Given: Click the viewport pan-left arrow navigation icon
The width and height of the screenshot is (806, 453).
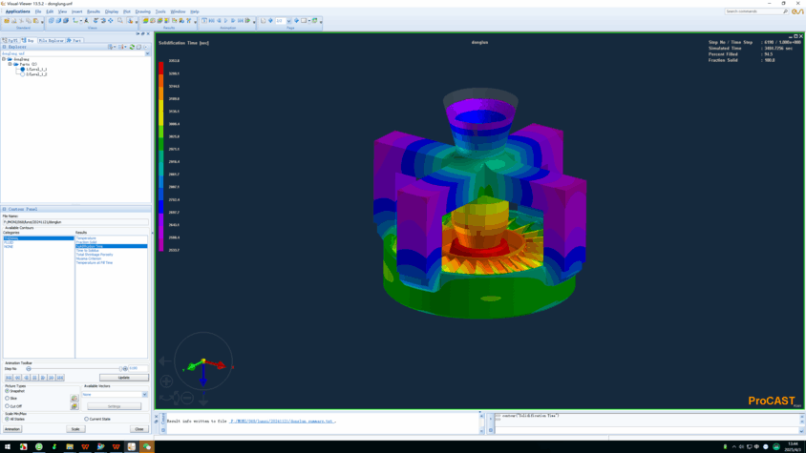Looking at the screenshot, I should pyautogui.click(x=164, y=361).
